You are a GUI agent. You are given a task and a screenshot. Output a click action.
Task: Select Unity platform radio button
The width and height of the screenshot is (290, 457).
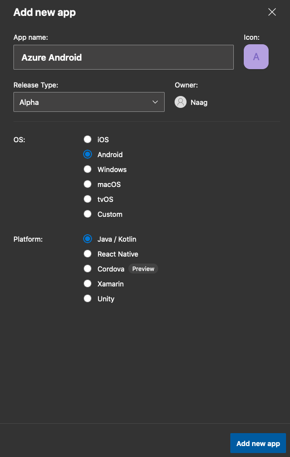[88, 298]
